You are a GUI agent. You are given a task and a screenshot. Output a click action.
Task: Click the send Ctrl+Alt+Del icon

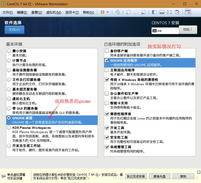coord(118,12)
